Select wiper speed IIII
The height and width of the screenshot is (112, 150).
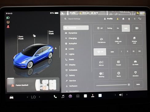tap(140, 51)
